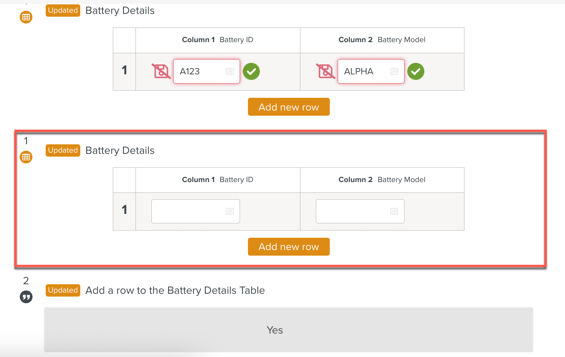Viewport: 565px width, 357px height.
Task: Click the list icon inside the ALPHA field
Action: (394, 72)
